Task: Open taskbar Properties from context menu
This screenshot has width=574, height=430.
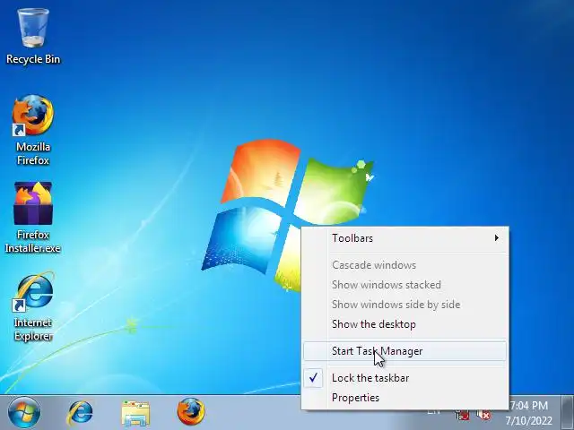Action: coord(404,398)
